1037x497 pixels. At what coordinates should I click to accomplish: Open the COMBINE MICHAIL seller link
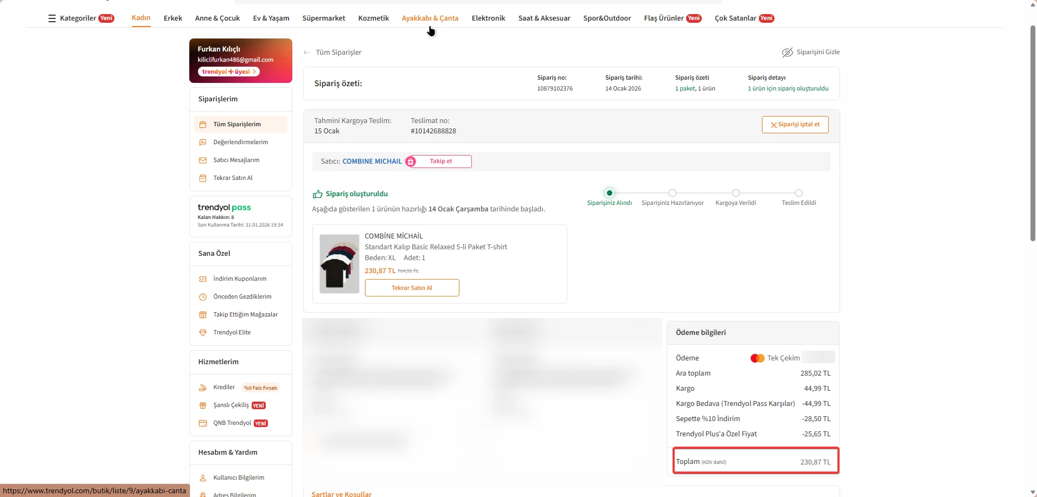(x=372, y=162)
